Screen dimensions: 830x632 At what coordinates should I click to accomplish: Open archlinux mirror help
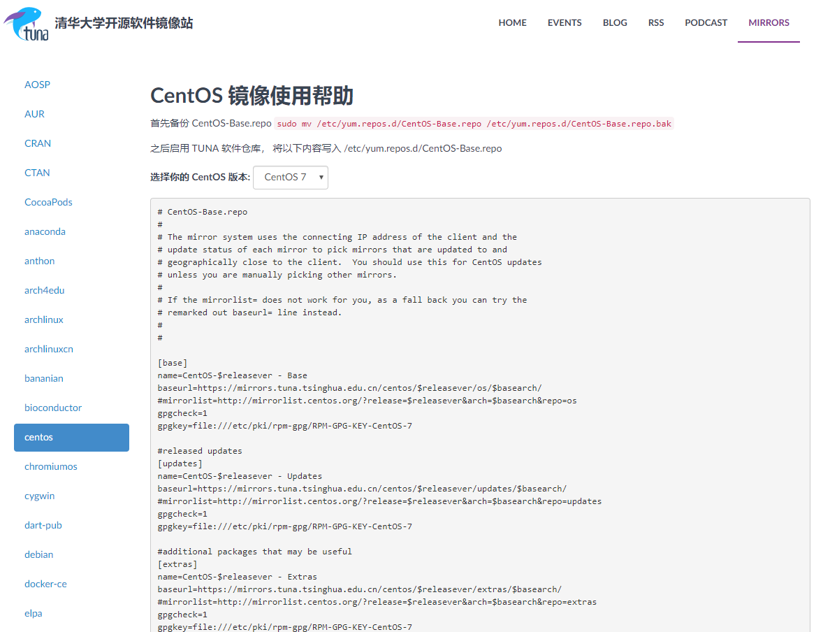click(x=44, y=320)
